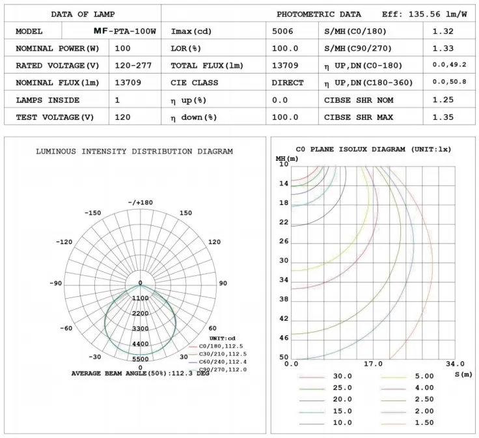Click the TEST VOLTAGE(V) label
Screen dimensions: 479x438
pyautogui.click(x=55, y=117)
